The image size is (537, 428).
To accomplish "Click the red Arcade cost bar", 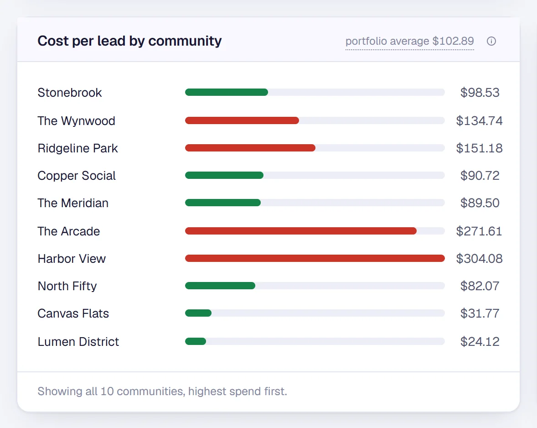I will (301, 231).
